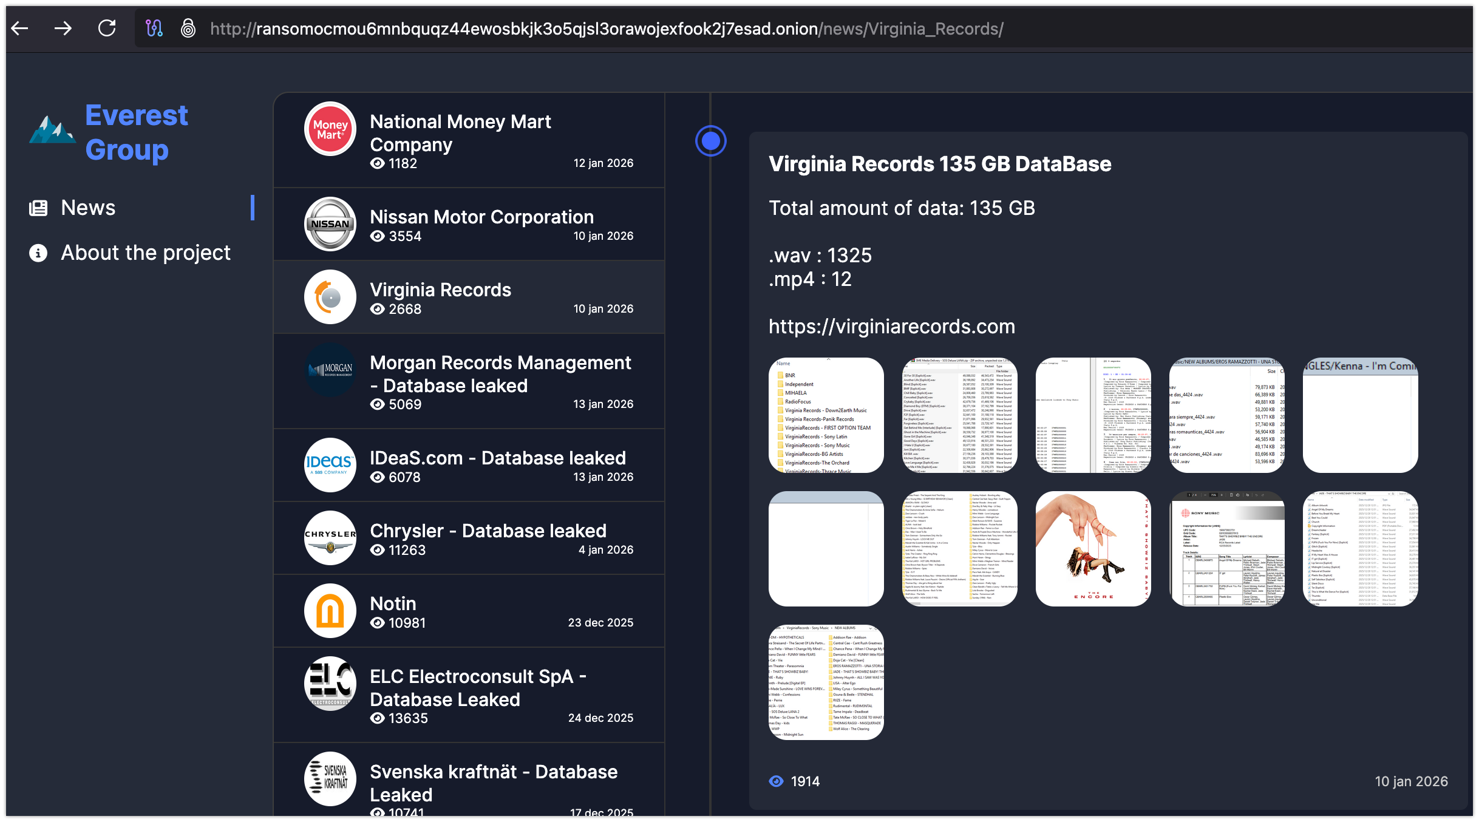Open thumbnail listing BNR and Independent folders

click(x=826, y=415)
